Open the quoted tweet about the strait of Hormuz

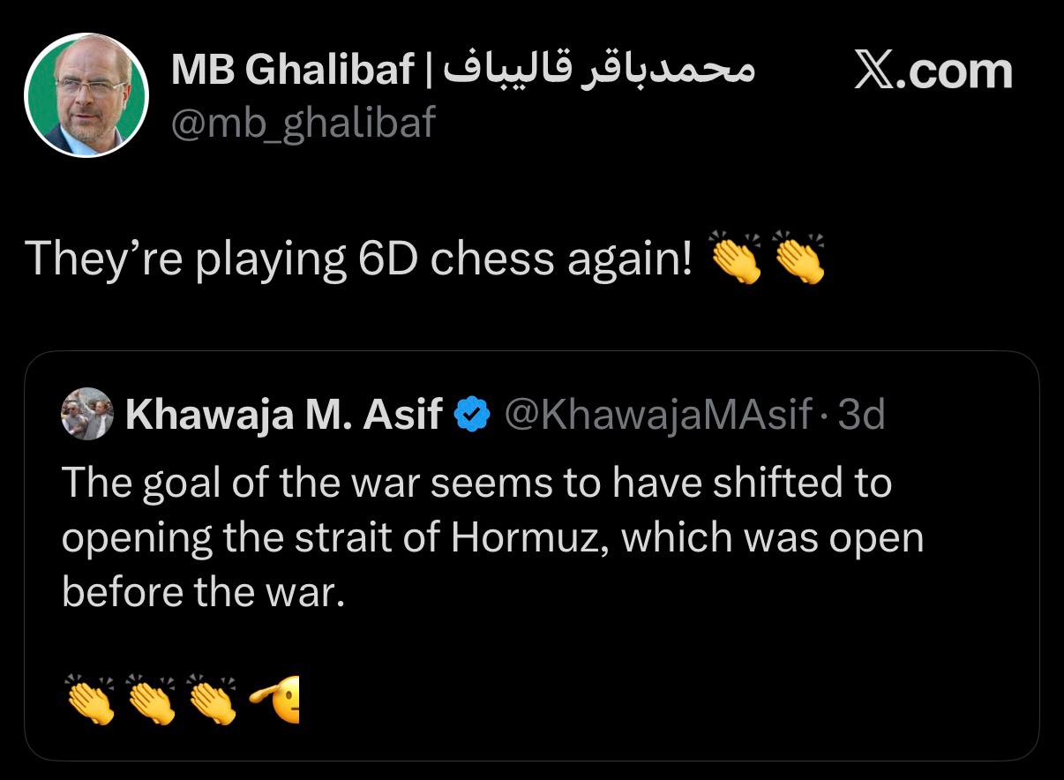[x=492, y=537]
